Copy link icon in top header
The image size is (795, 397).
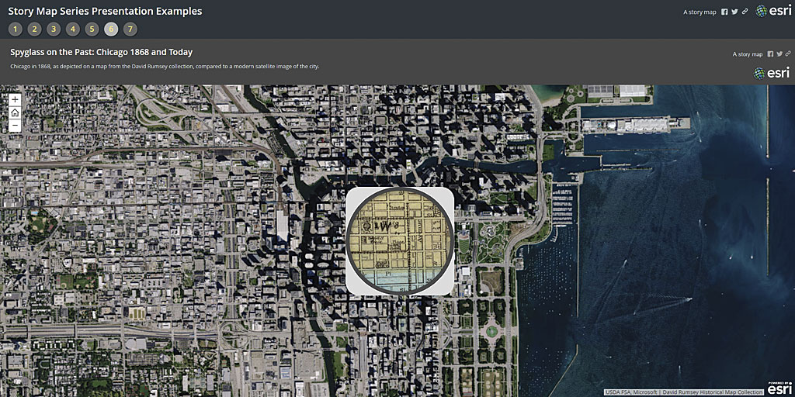(x=745, y=12)
